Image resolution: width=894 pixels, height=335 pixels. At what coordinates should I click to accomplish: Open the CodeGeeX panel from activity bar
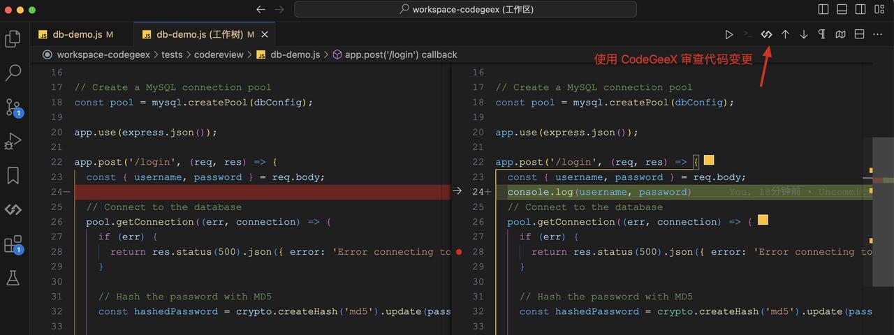pos(13,209)
